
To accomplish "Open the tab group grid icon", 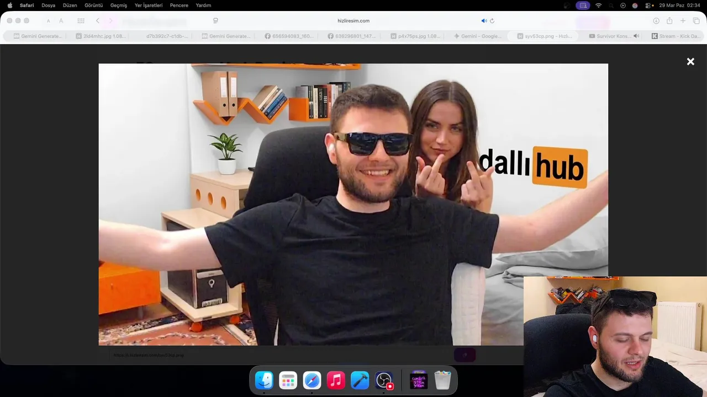I will tap(81, 21).
